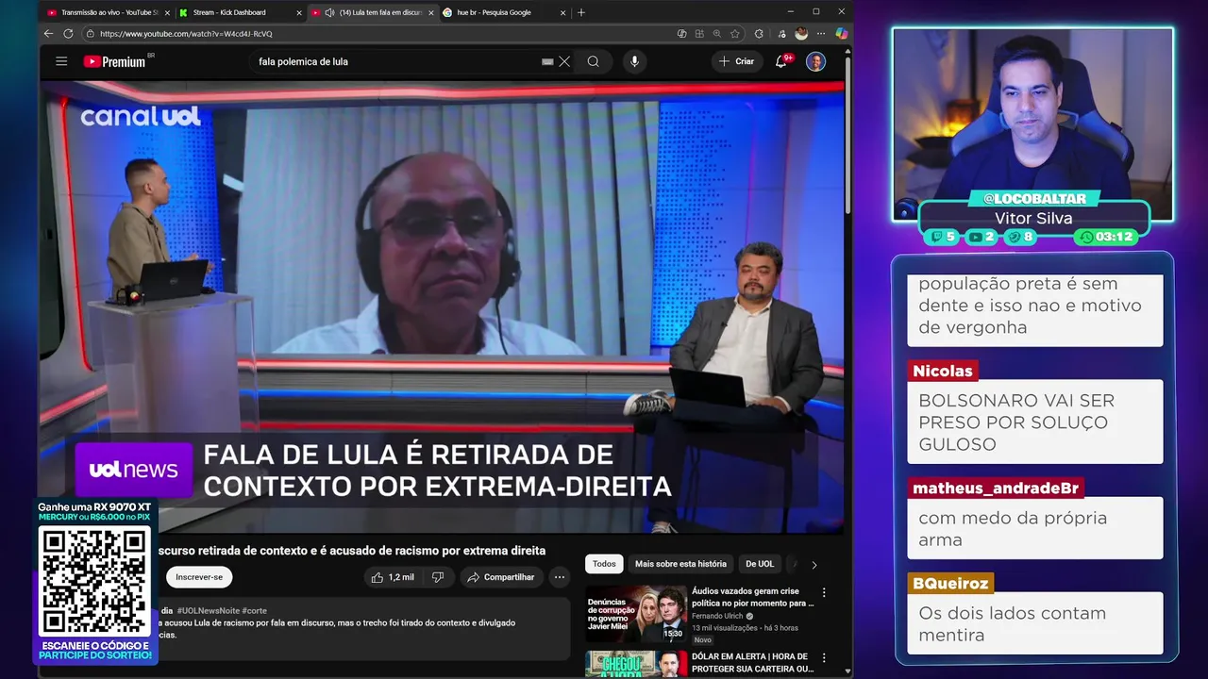Click the video title about extrema direita

[351, 551]
